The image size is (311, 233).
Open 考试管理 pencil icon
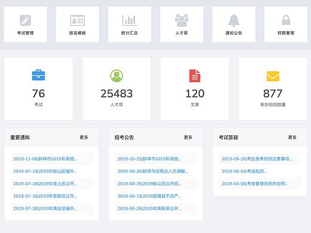[25, 20]
